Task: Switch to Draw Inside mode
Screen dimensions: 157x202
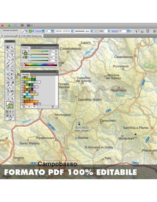Action: click(13, 115)
